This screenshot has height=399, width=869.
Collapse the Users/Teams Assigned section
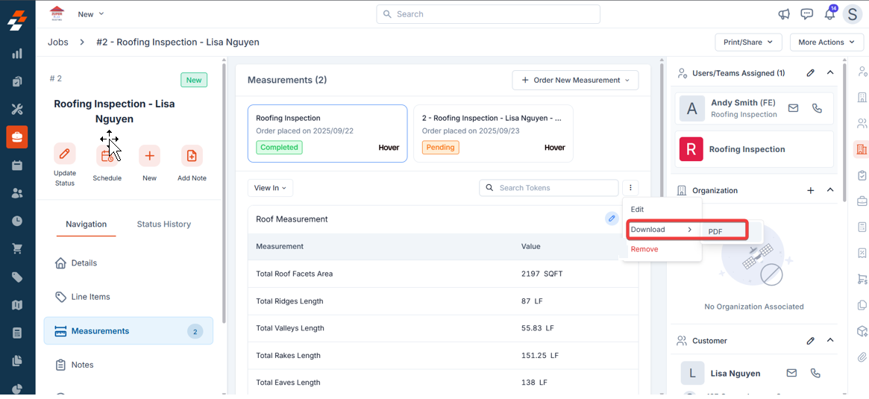pos(830,72)
